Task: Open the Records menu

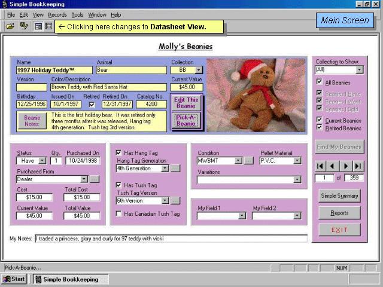Action: tap(57, 14)
